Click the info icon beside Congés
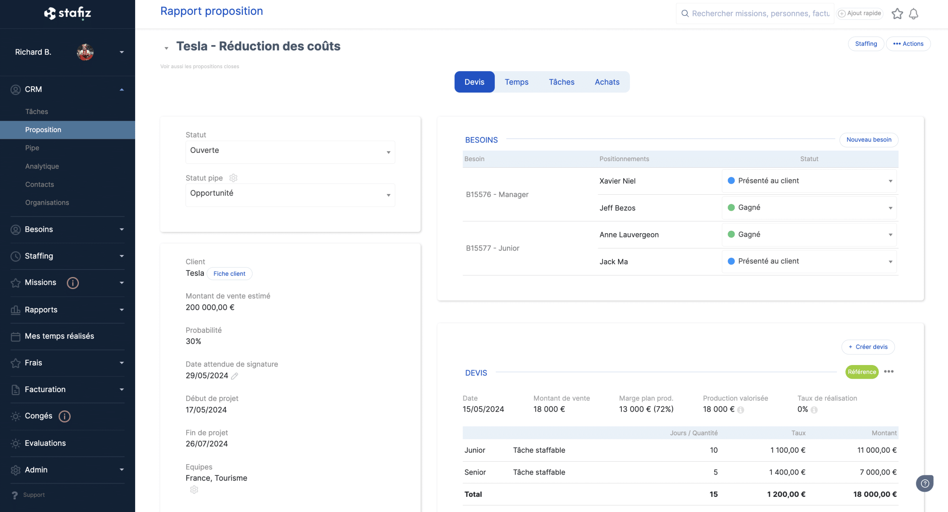This screenshot has width=948, height=512. point(64,416)
